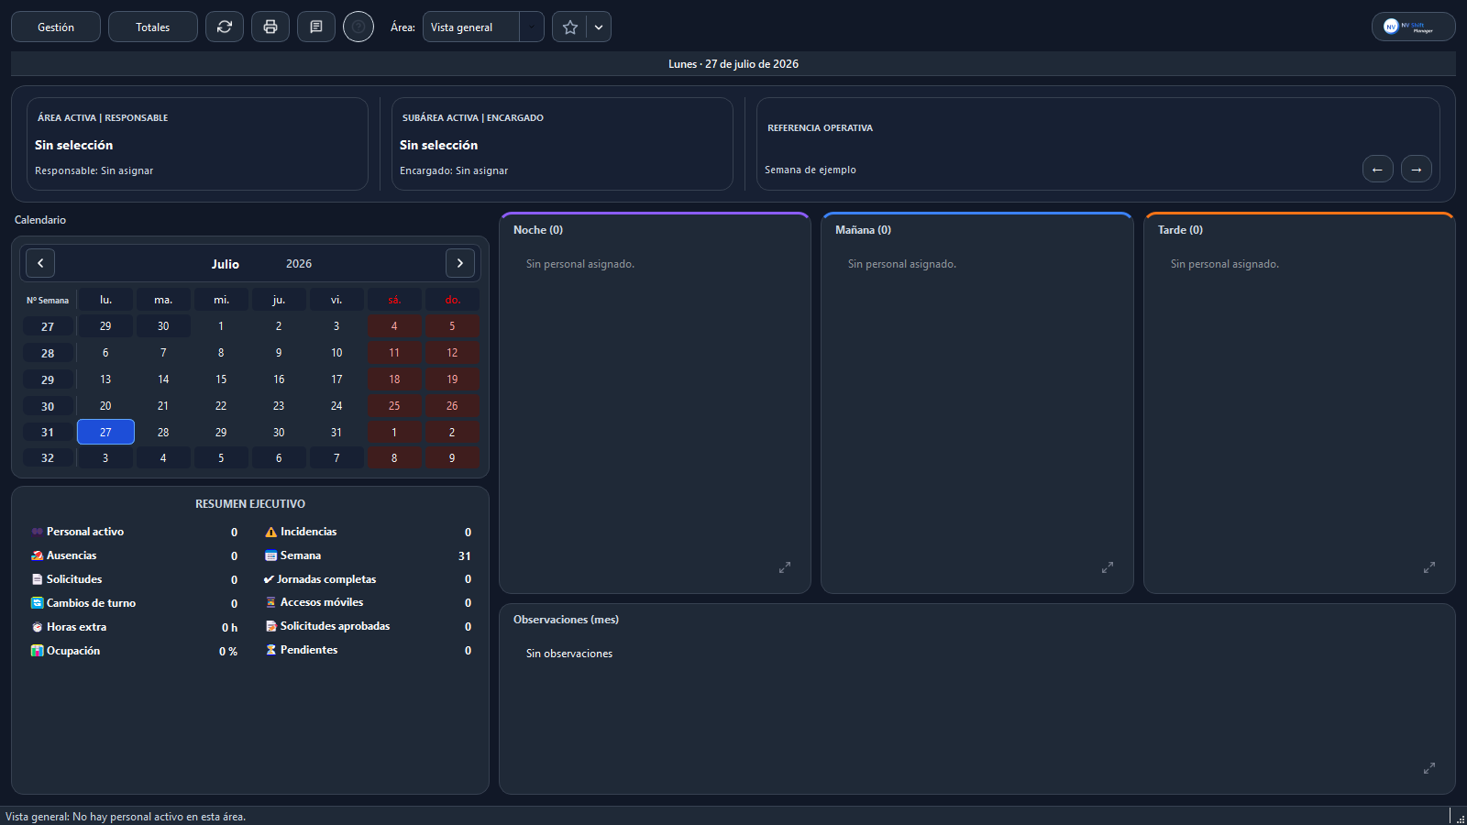Go to next reference week arrow

coord(1417,170)
